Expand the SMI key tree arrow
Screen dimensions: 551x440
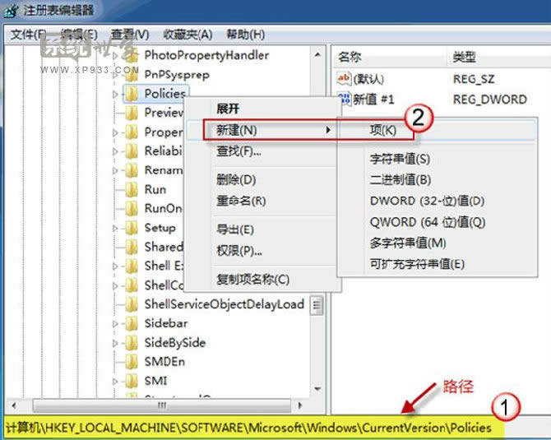115,380
